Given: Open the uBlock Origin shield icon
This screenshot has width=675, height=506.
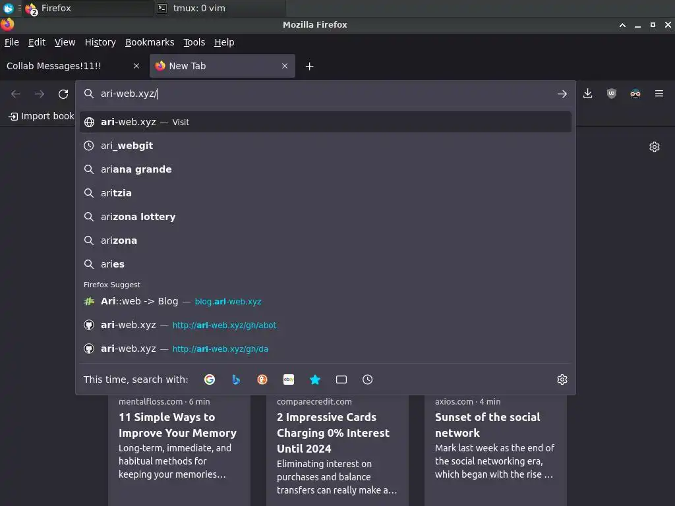Looking at the screenshot, I should point(611,94).
